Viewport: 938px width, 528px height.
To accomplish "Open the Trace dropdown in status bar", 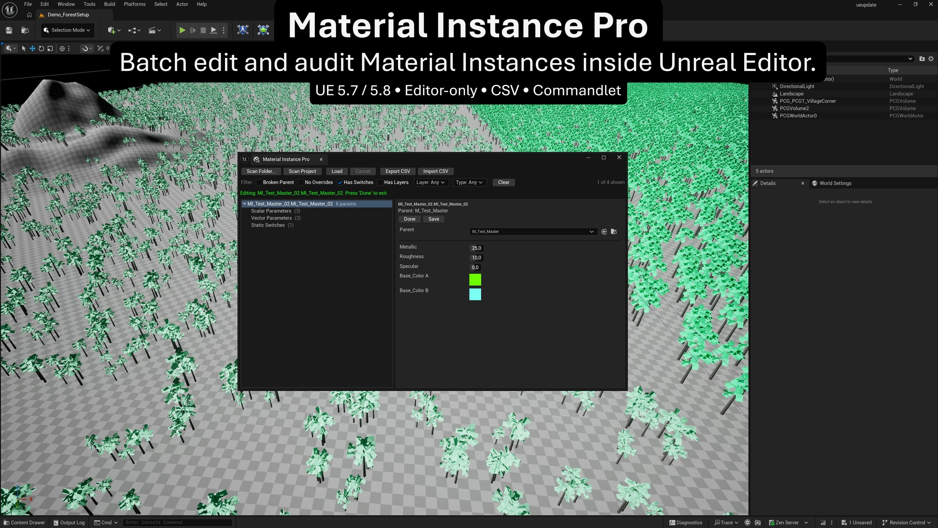I will point(726,522).
